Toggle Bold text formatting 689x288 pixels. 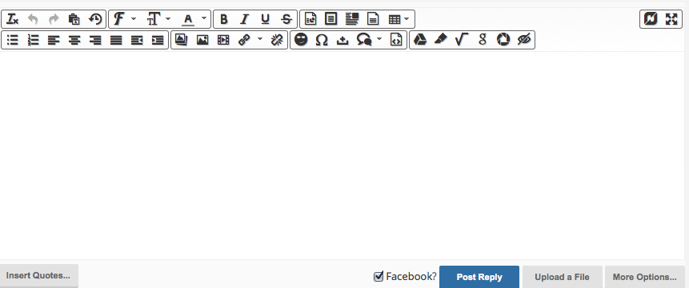click(223, 19)
